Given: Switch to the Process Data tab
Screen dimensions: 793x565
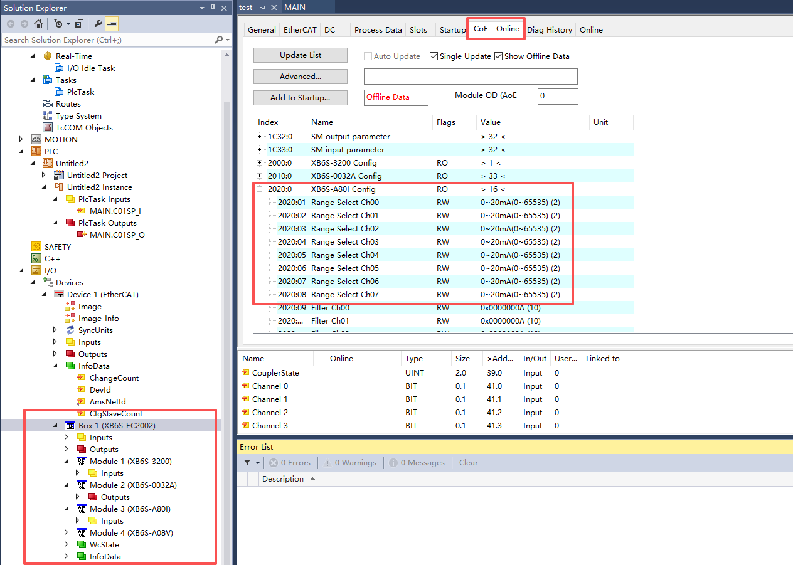Looking at the screenshot, I should point(378,29).
